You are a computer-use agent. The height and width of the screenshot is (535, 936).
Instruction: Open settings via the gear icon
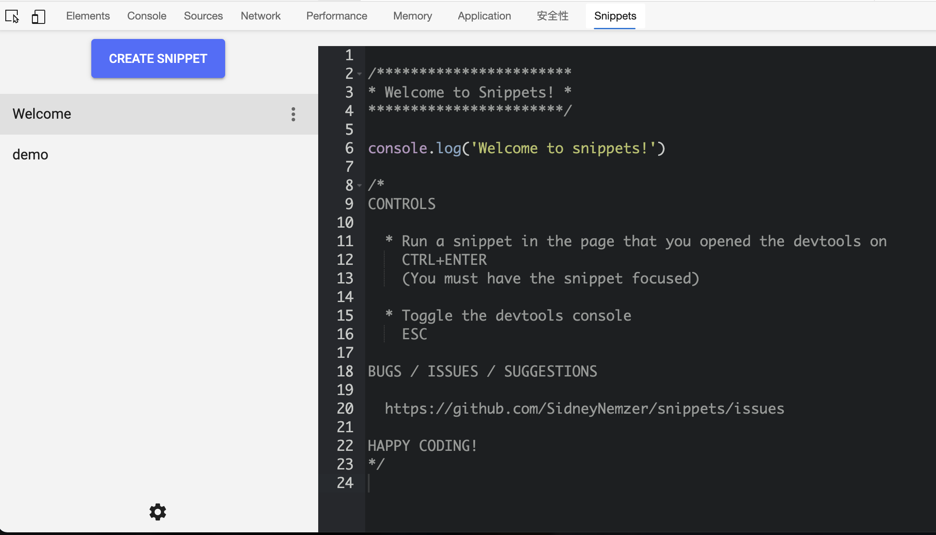(157, 512)
